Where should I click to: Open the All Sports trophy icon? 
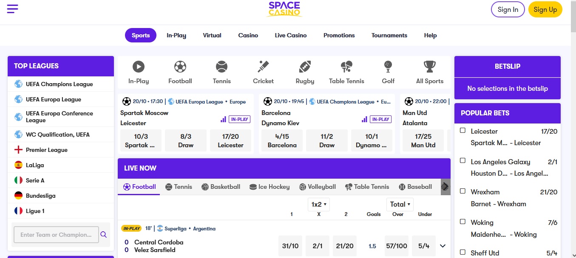pos(430,67)
